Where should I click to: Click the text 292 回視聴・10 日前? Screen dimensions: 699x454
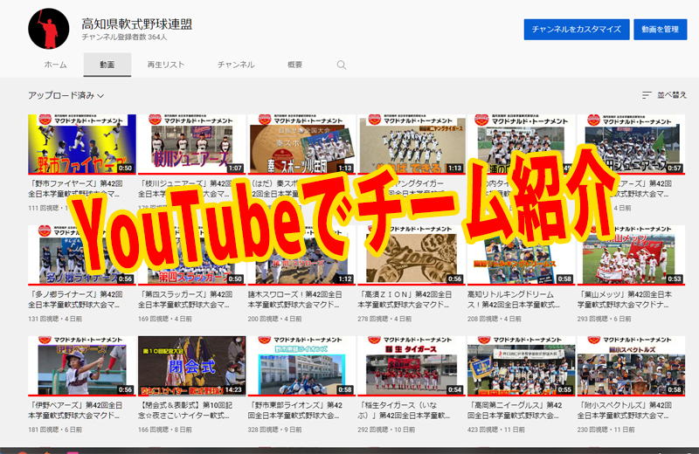386,430
